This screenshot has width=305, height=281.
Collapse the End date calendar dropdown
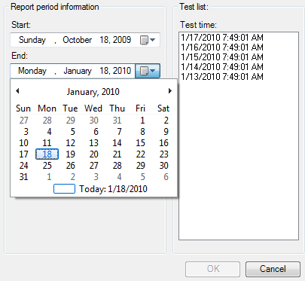click(148, 71)
